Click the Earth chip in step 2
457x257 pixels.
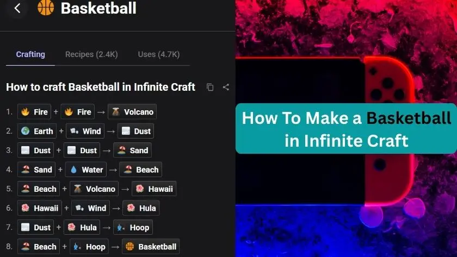pos(37,131)
